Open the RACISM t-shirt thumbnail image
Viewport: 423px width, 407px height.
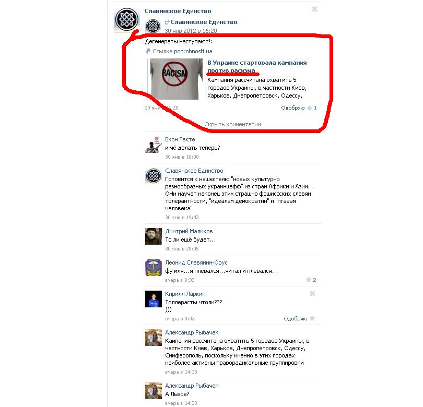point(177,79)
